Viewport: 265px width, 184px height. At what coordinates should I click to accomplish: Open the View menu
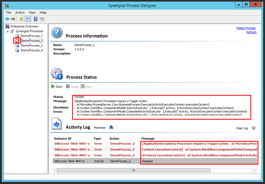coord(32,12)
